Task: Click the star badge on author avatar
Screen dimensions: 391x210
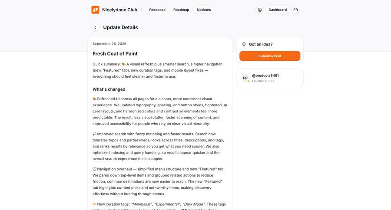Action: [249, 81]
